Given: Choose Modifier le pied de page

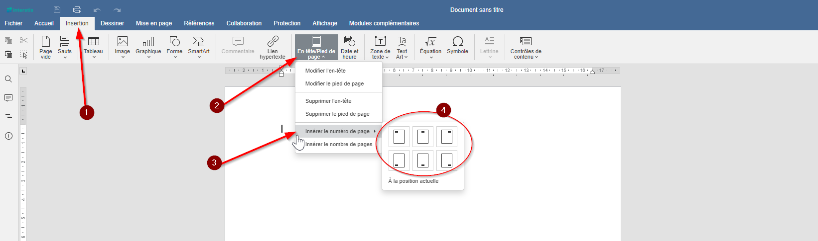Looking at the screenshot, I should (x=339, y=83).
